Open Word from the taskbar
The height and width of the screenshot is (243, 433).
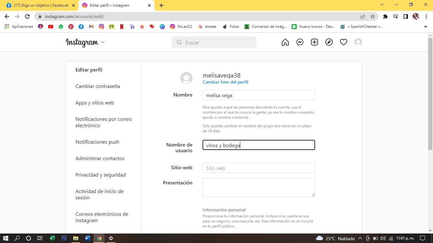87,238
